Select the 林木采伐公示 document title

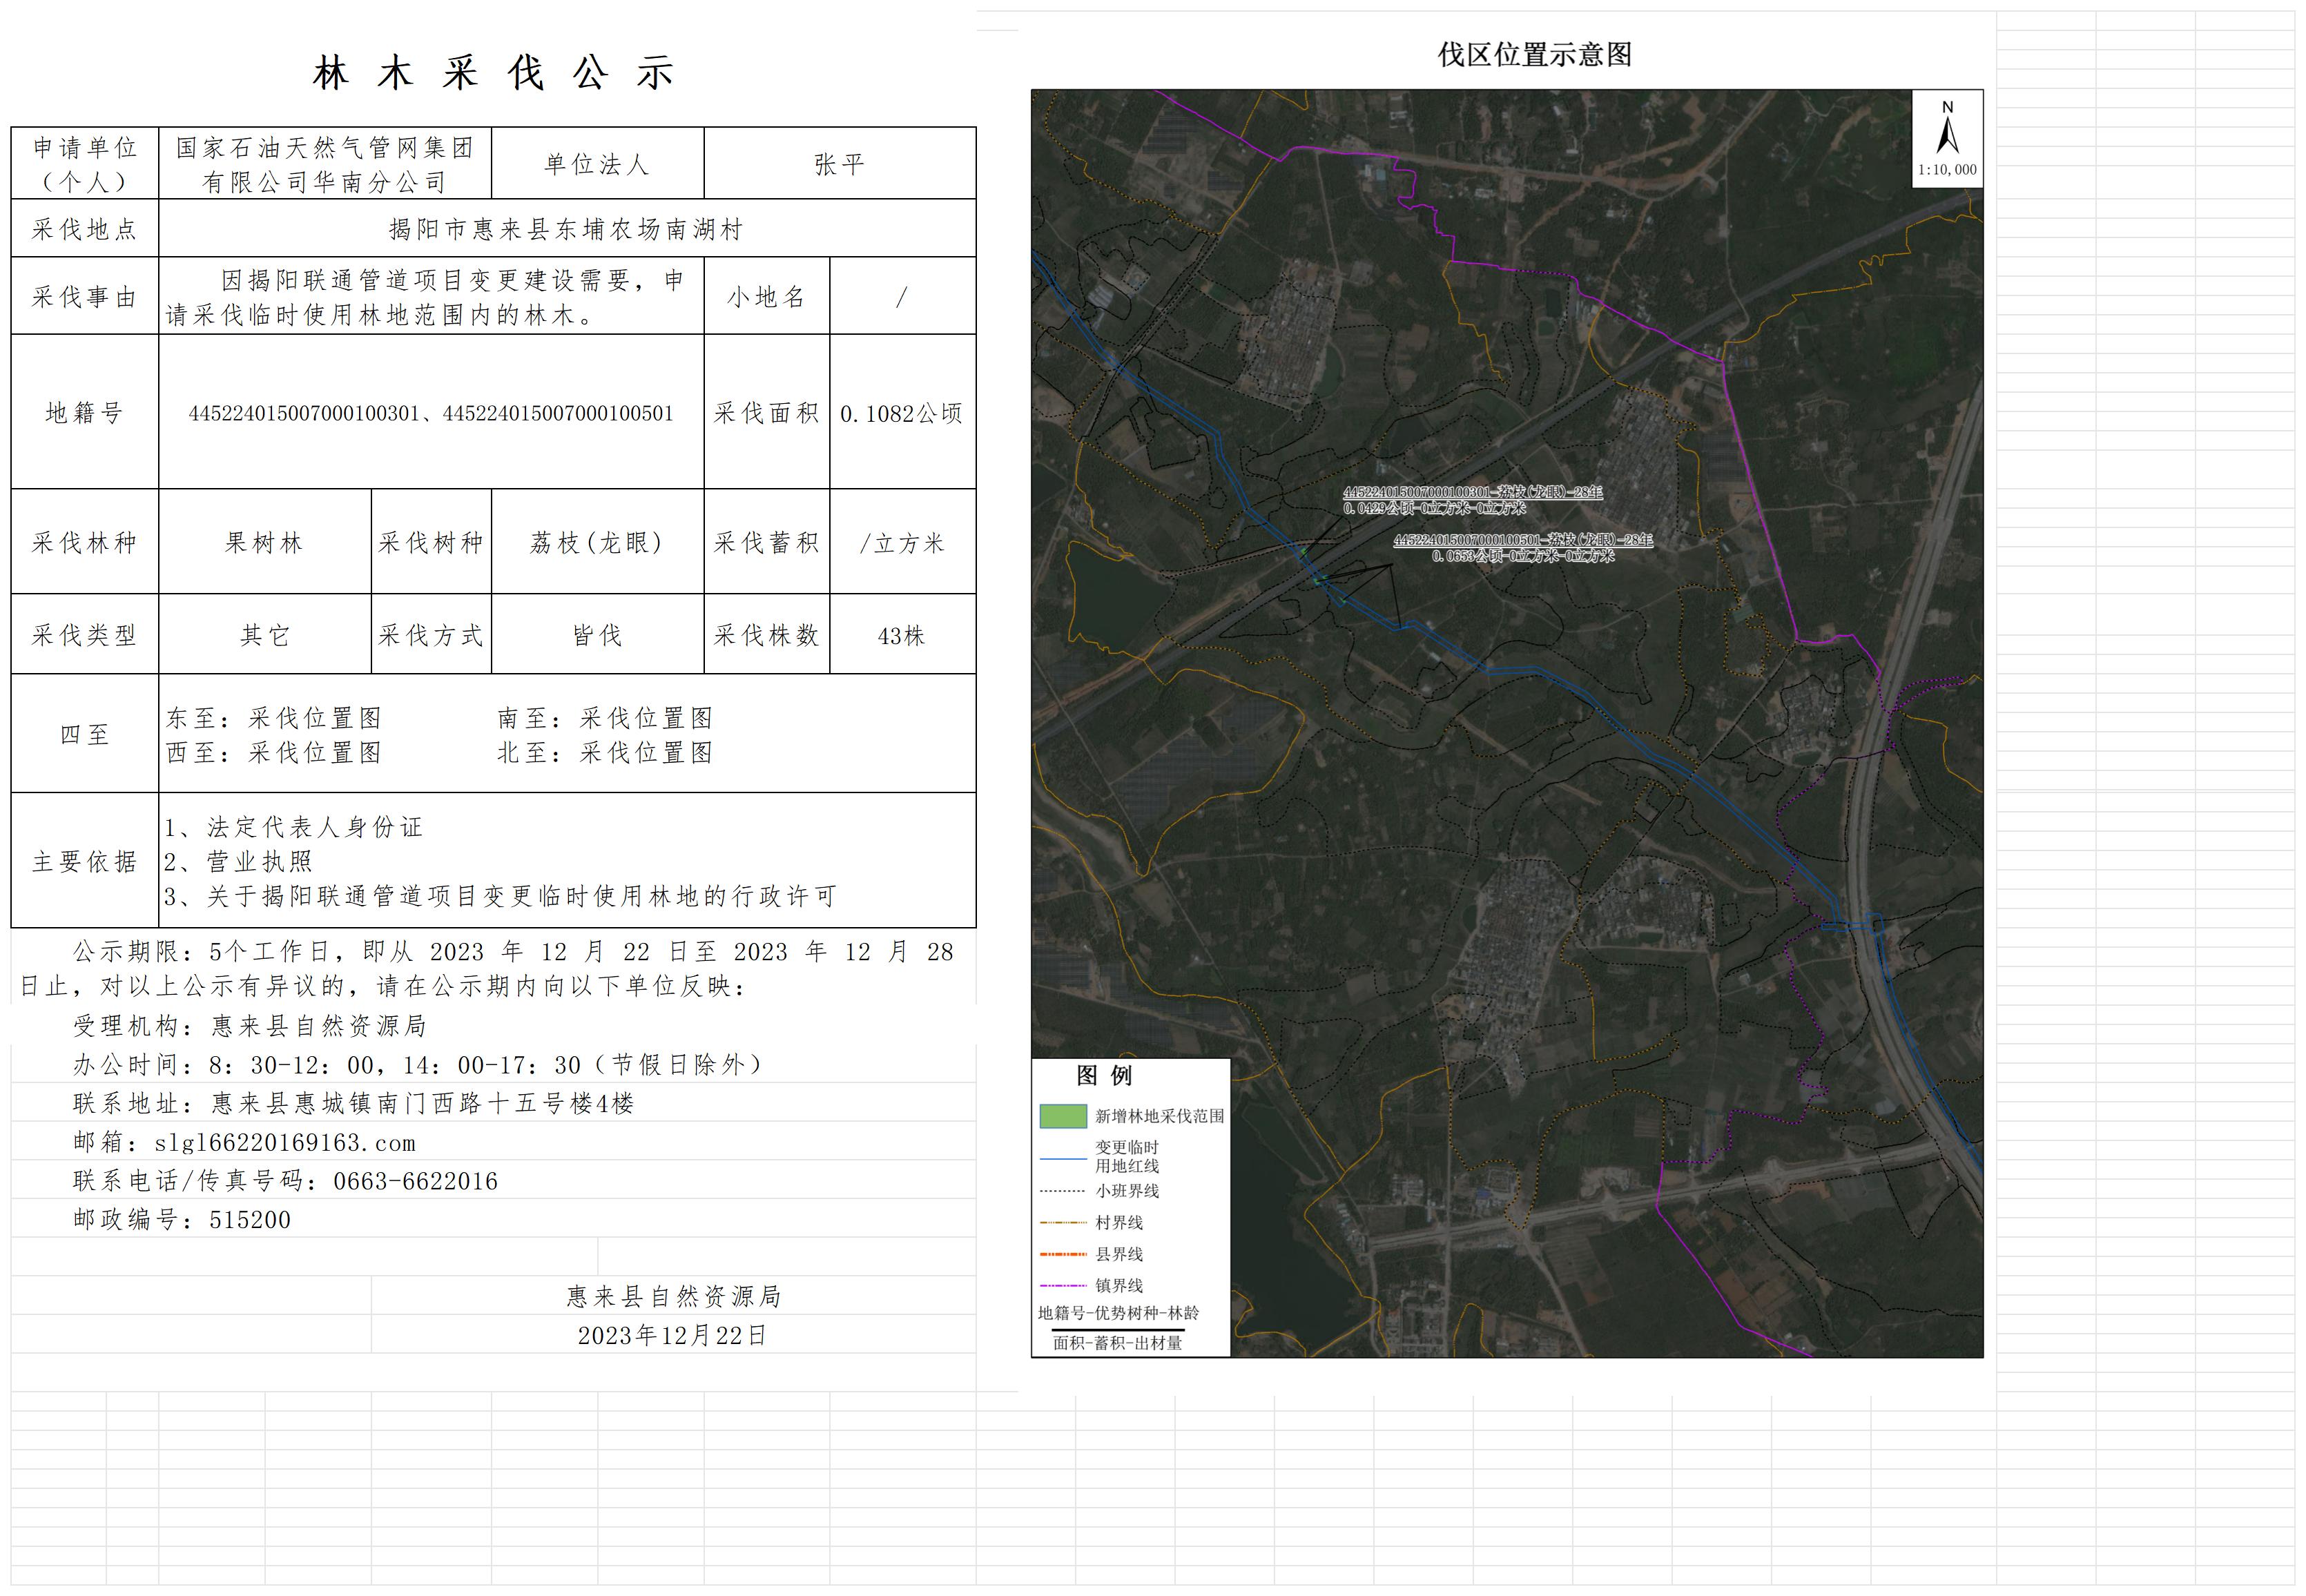click(x=494, y=73)
